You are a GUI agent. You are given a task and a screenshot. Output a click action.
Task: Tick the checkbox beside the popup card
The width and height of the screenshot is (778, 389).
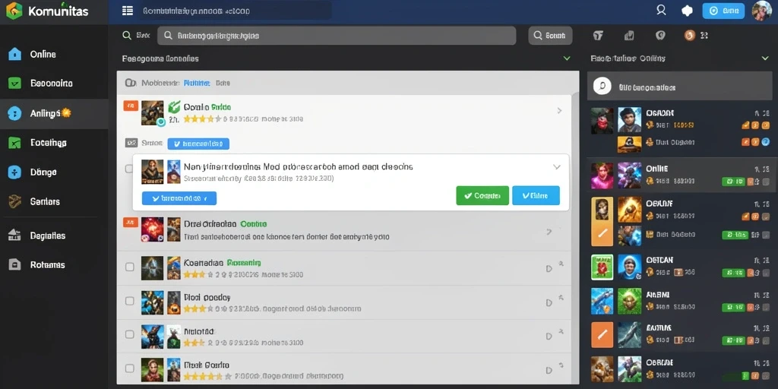pos(128,169)
